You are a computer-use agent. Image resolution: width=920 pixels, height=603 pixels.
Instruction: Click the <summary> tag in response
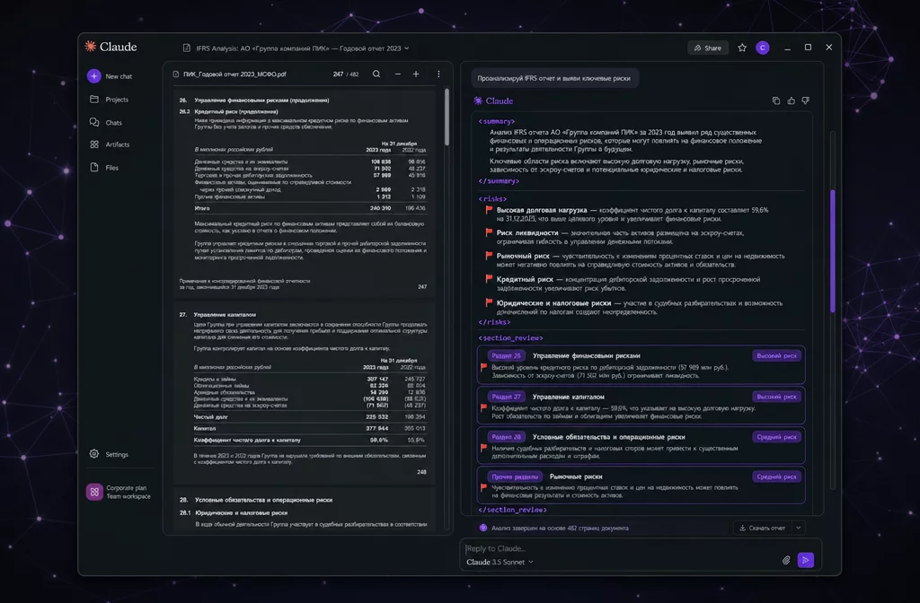click(x=496, y=121)
